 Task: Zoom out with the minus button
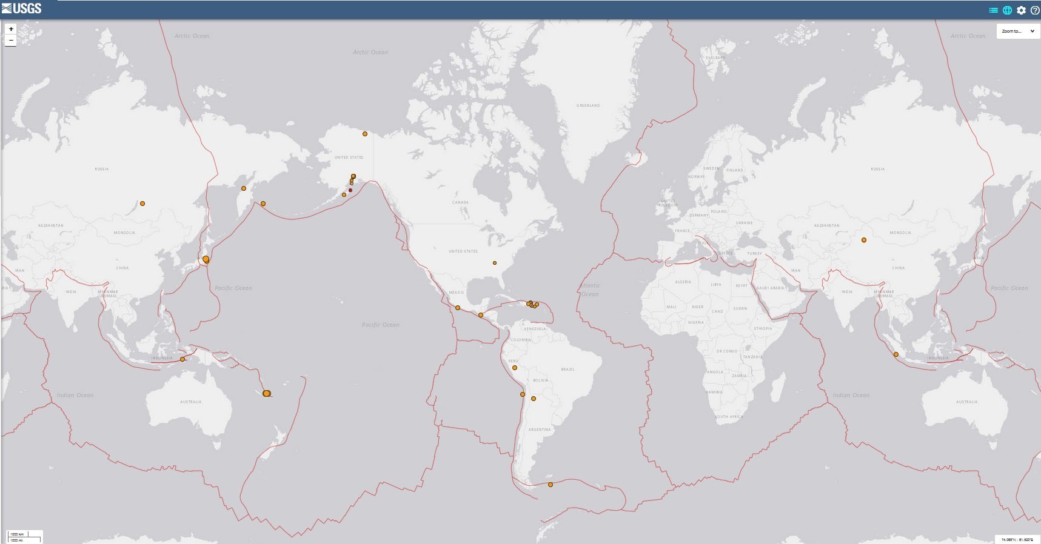[x=11, y=40]
